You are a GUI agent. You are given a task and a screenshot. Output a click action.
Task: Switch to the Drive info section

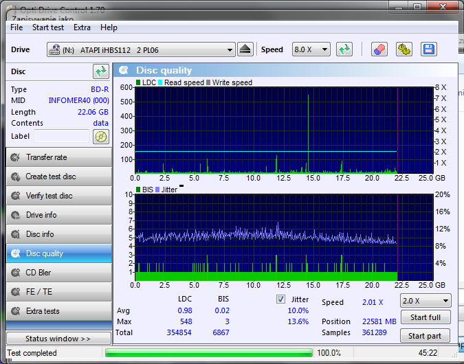click(x=59, y=215)
